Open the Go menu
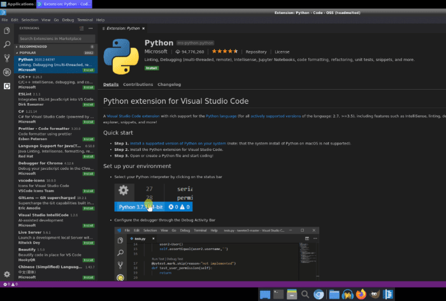Viewport: 446px width, 301px height. coord(56,20)
